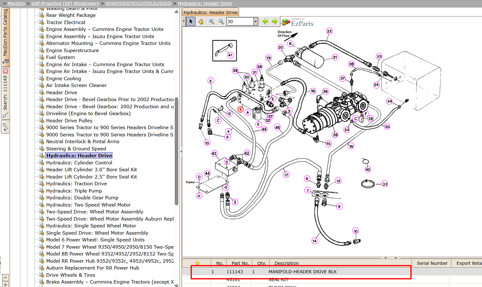Follow the Self-Propelled (SP) Windrowers breadcrumb link

pyautogui.click(x=65, y=4)
